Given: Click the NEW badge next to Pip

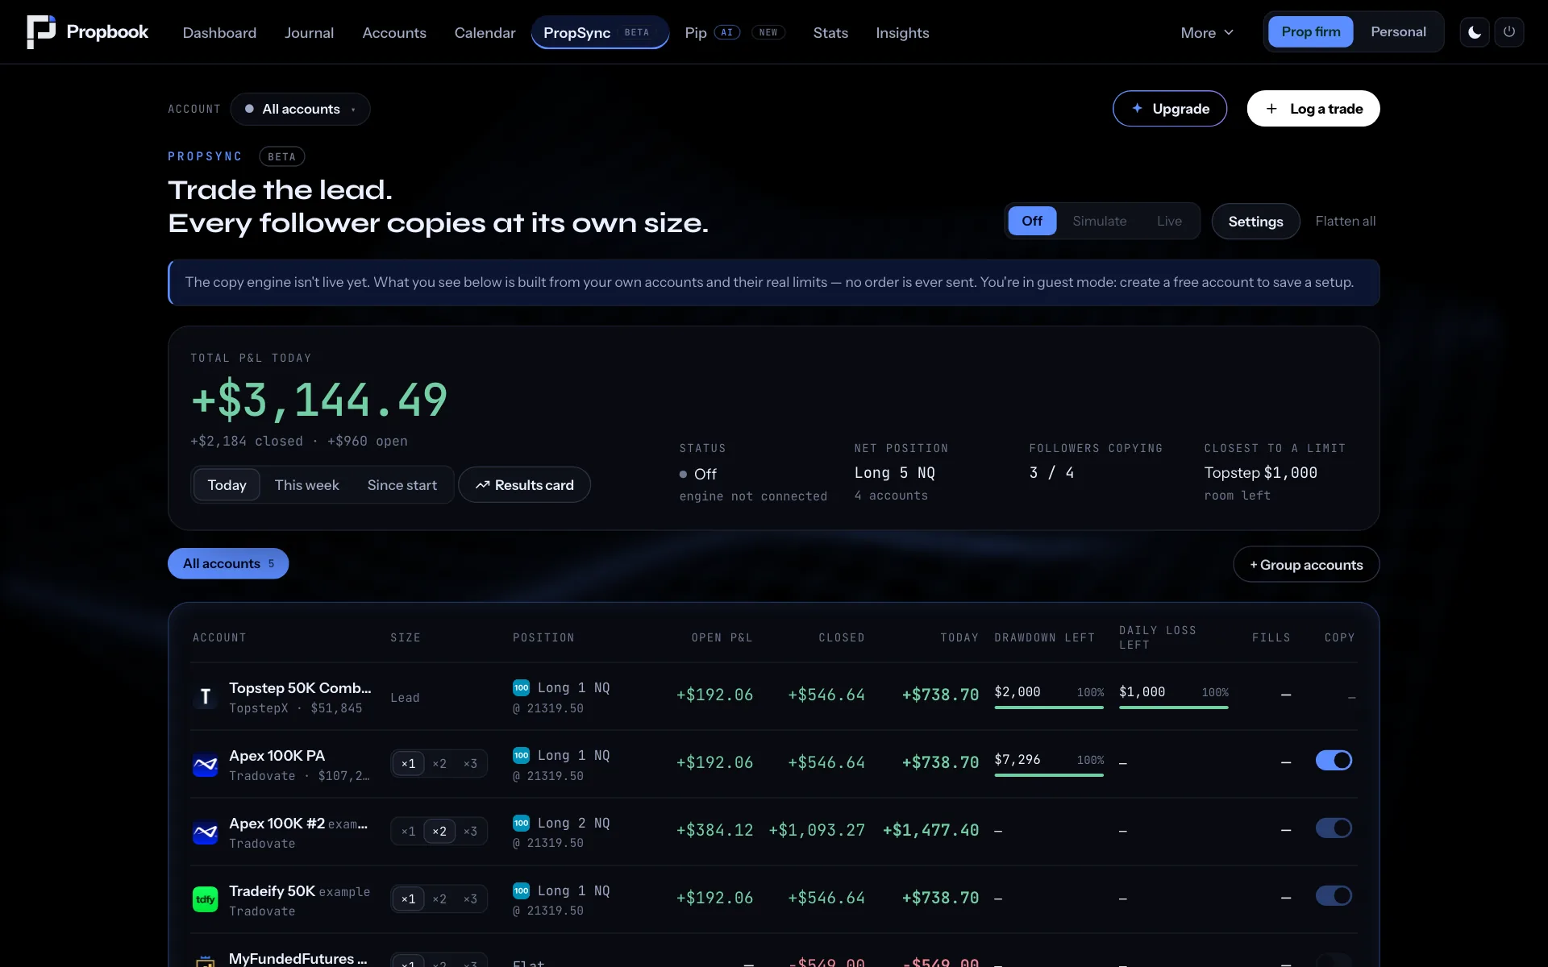Looking at the screenshot, I should coord(768,32).
